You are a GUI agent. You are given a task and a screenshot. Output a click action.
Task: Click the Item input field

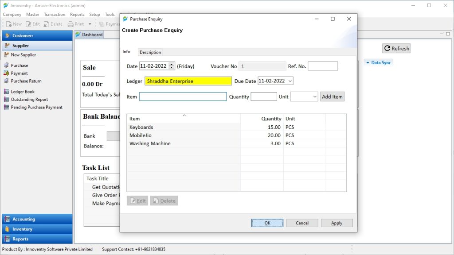click(x=183, y=97)
